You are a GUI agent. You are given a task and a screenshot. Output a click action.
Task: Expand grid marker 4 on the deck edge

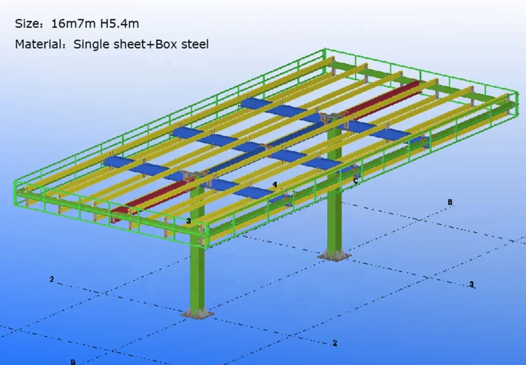point(274,184)
